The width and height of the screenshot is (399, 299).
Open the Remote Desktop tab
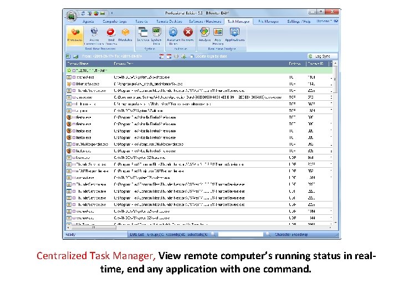point(169,22)
